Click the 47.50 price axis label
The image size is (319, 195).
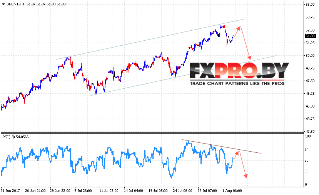310,81
